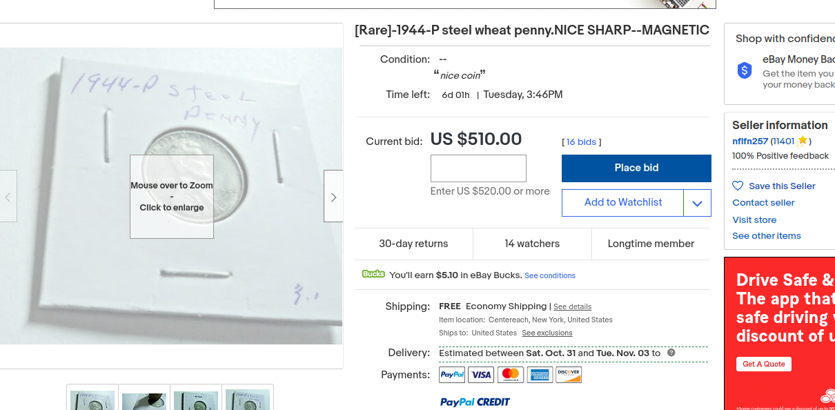Click the Add to Watchlist button

622,202
